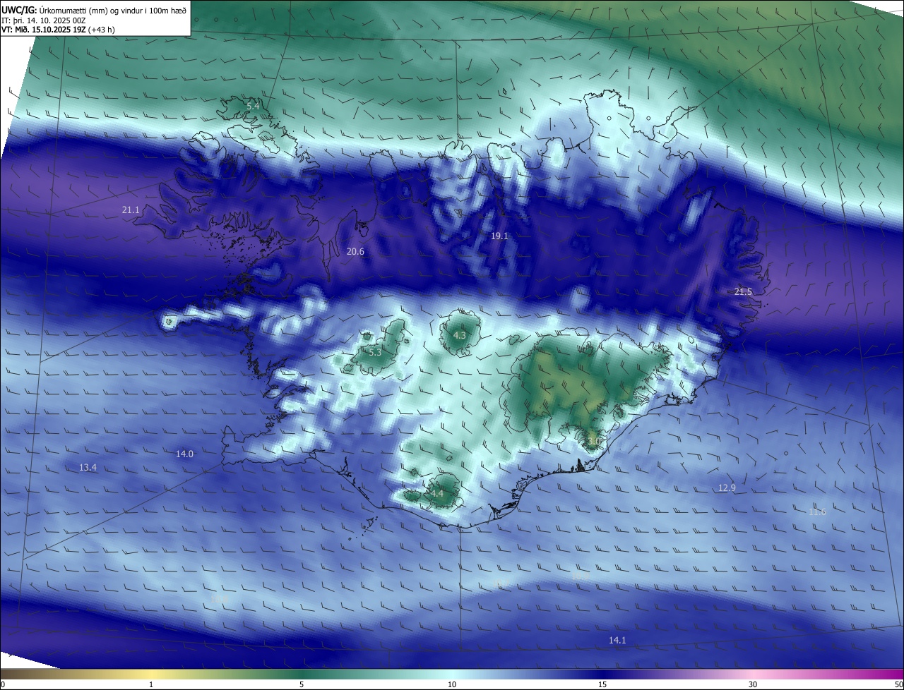Click the 0 tick label on the colorbar
Viewport: 904px width, 690px height.
[x=3, y=684]
